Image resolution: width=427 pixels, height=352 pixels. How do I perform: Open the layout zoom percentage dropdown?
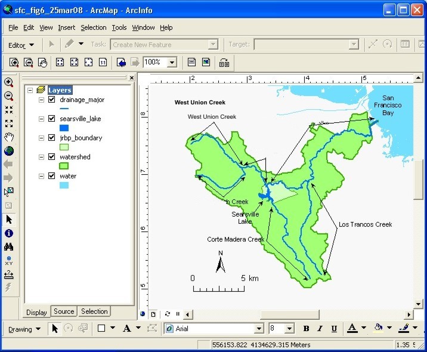click(172, 62)
